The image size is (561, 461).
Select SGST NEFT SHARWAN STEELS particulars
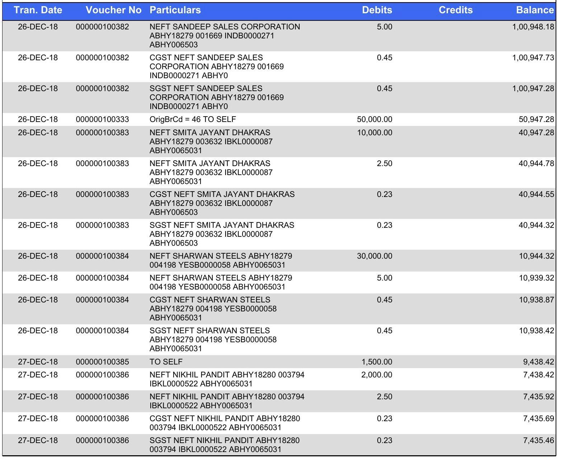pyautogui.click(x=213, y=340)
